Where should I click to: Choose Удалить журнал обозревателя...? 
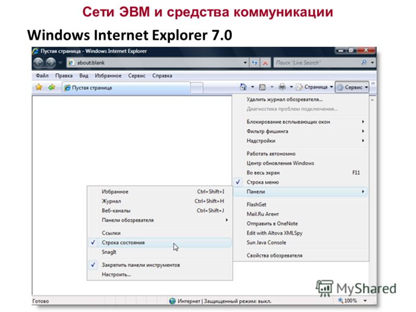tap(301, 99)
